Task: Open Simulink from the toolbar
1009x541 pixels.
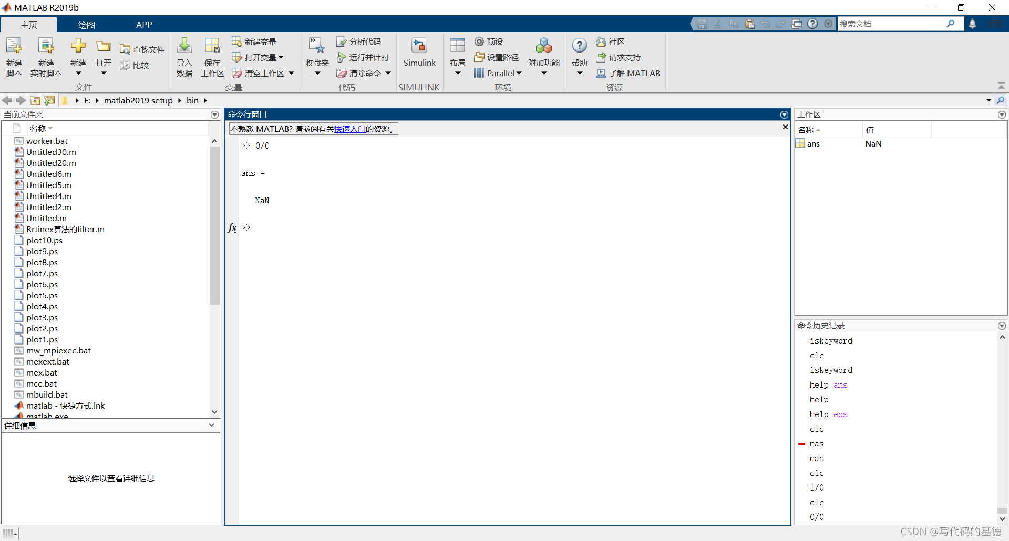Action: [x=419, y=53]
